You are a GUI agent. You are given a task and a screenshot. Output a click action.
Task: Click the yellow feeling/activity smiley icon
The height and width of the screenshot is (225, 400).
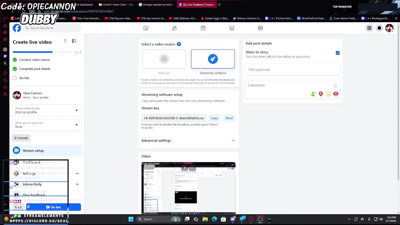coord(328,94)
